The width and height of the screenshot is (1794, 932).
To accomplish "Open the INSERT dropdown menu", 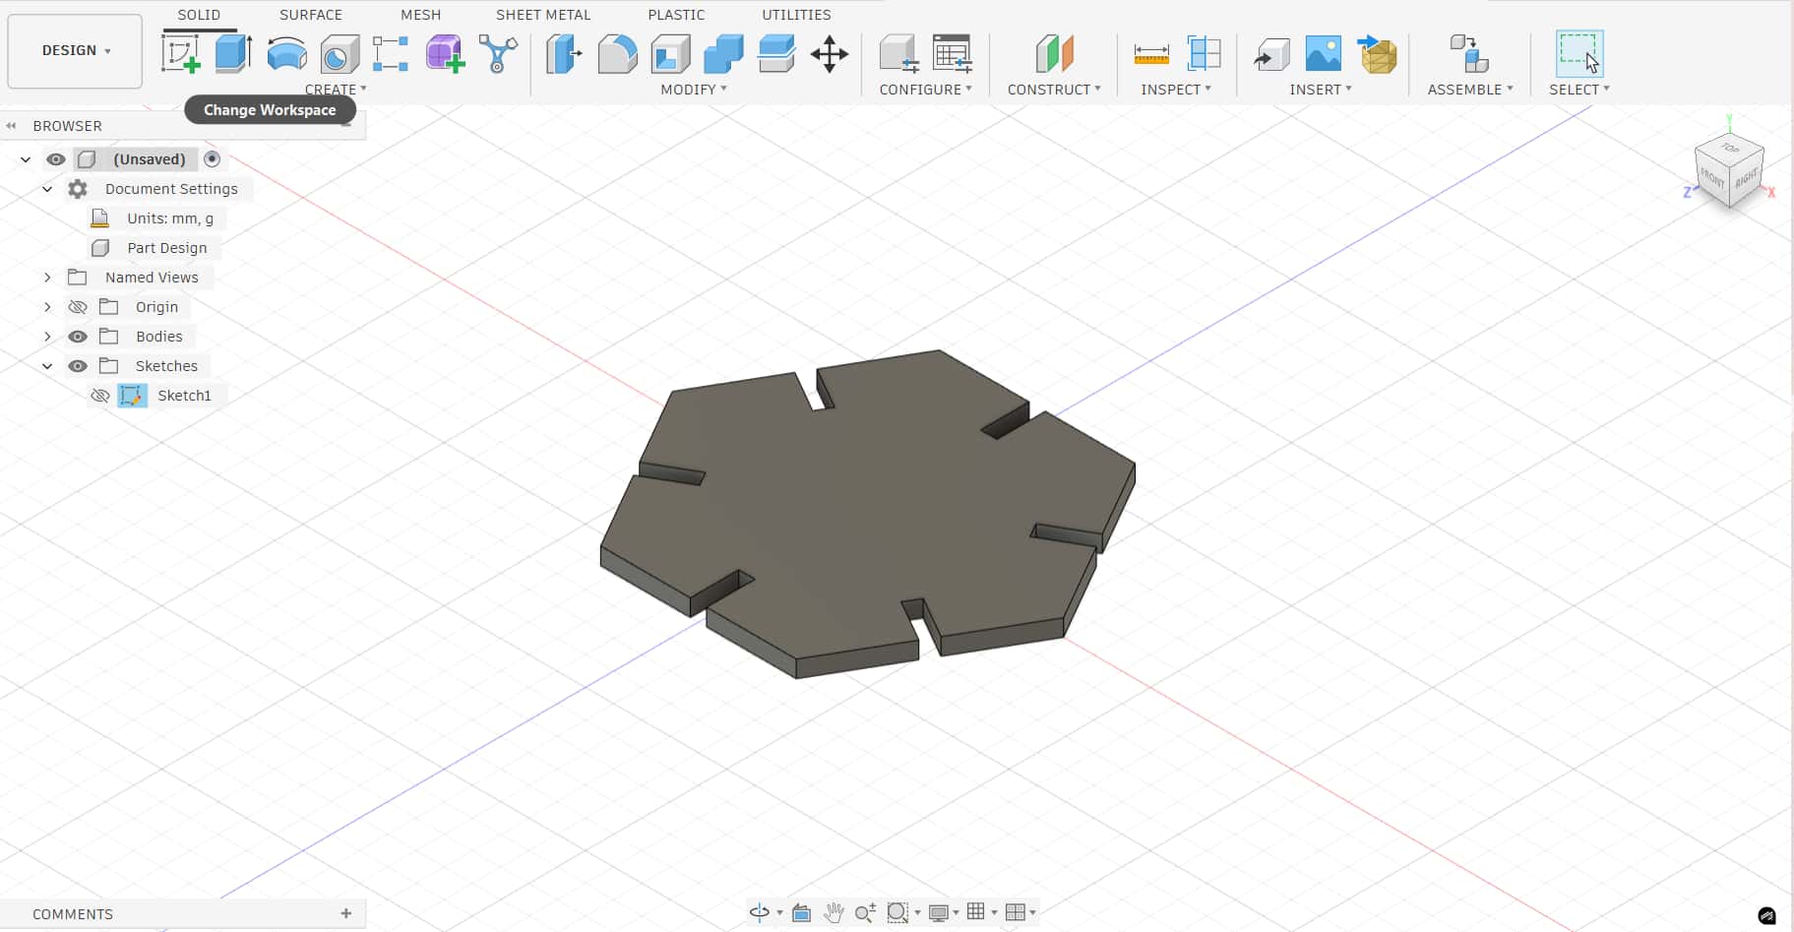I will pyautogui.click(x=1321, y=90).
